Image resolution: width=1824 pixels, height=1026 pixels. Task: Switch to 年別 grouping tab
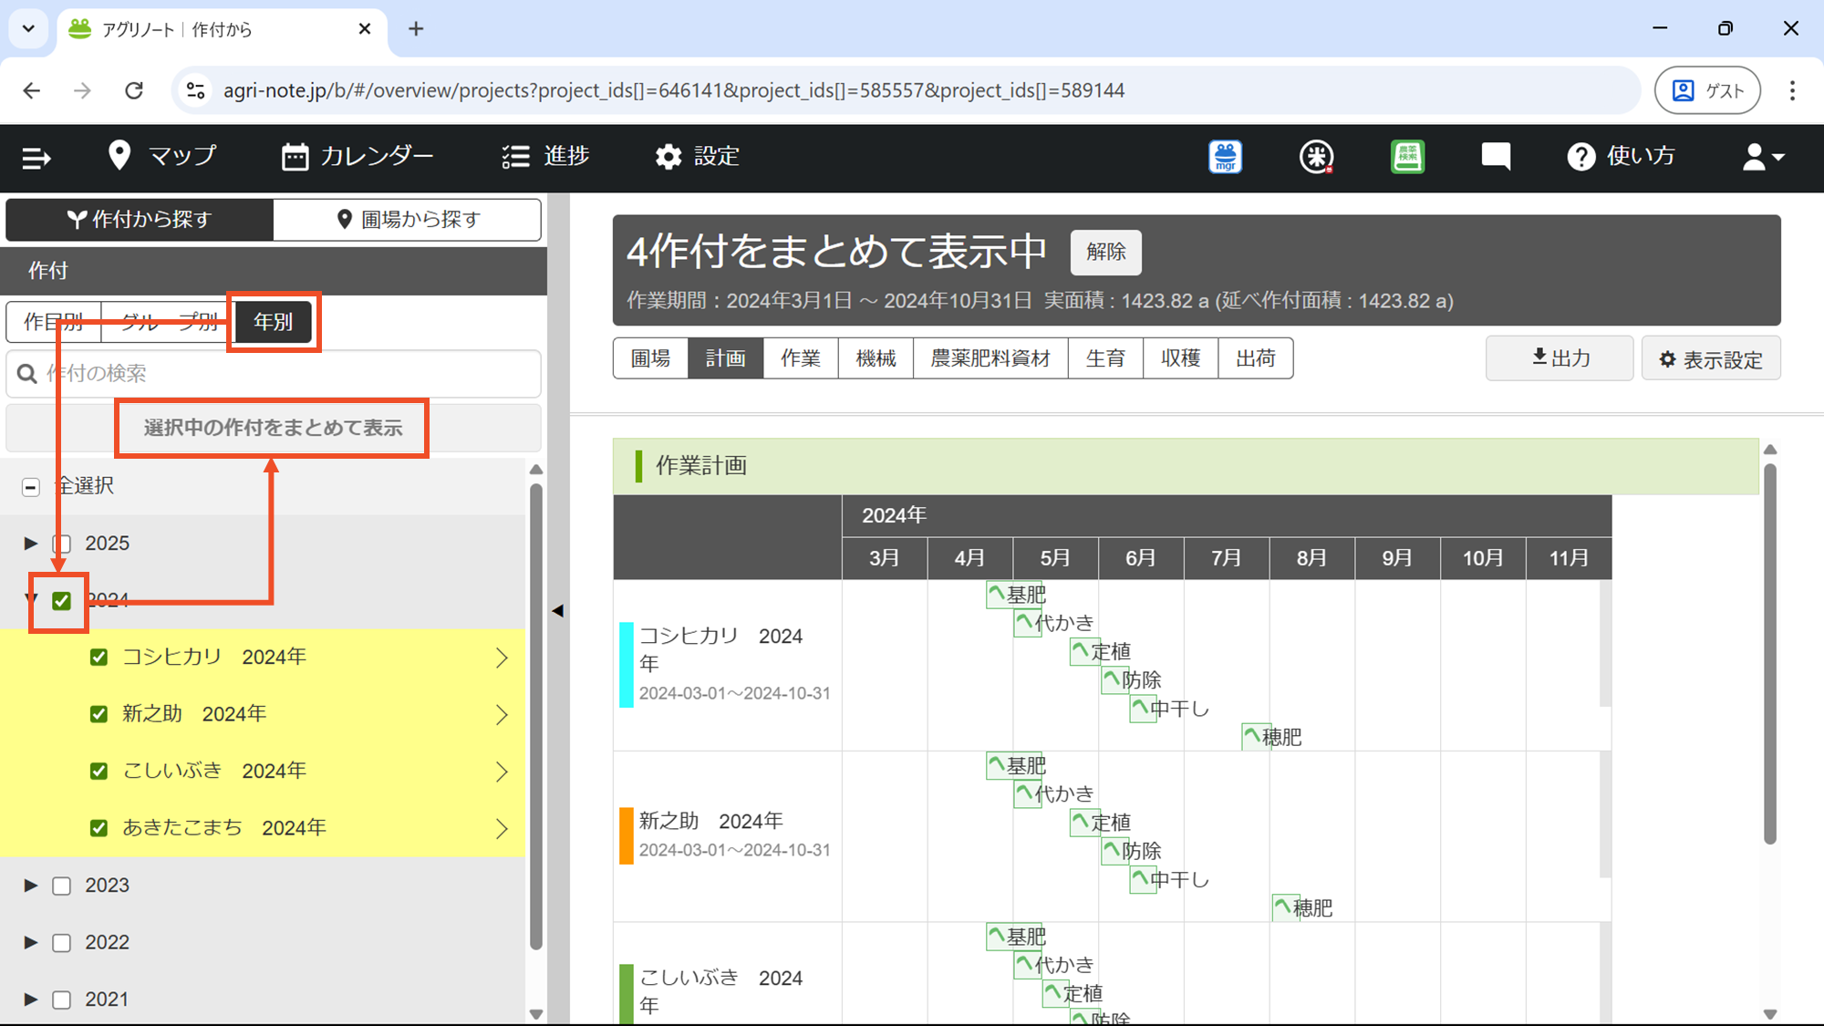click(x=274, y=322)
